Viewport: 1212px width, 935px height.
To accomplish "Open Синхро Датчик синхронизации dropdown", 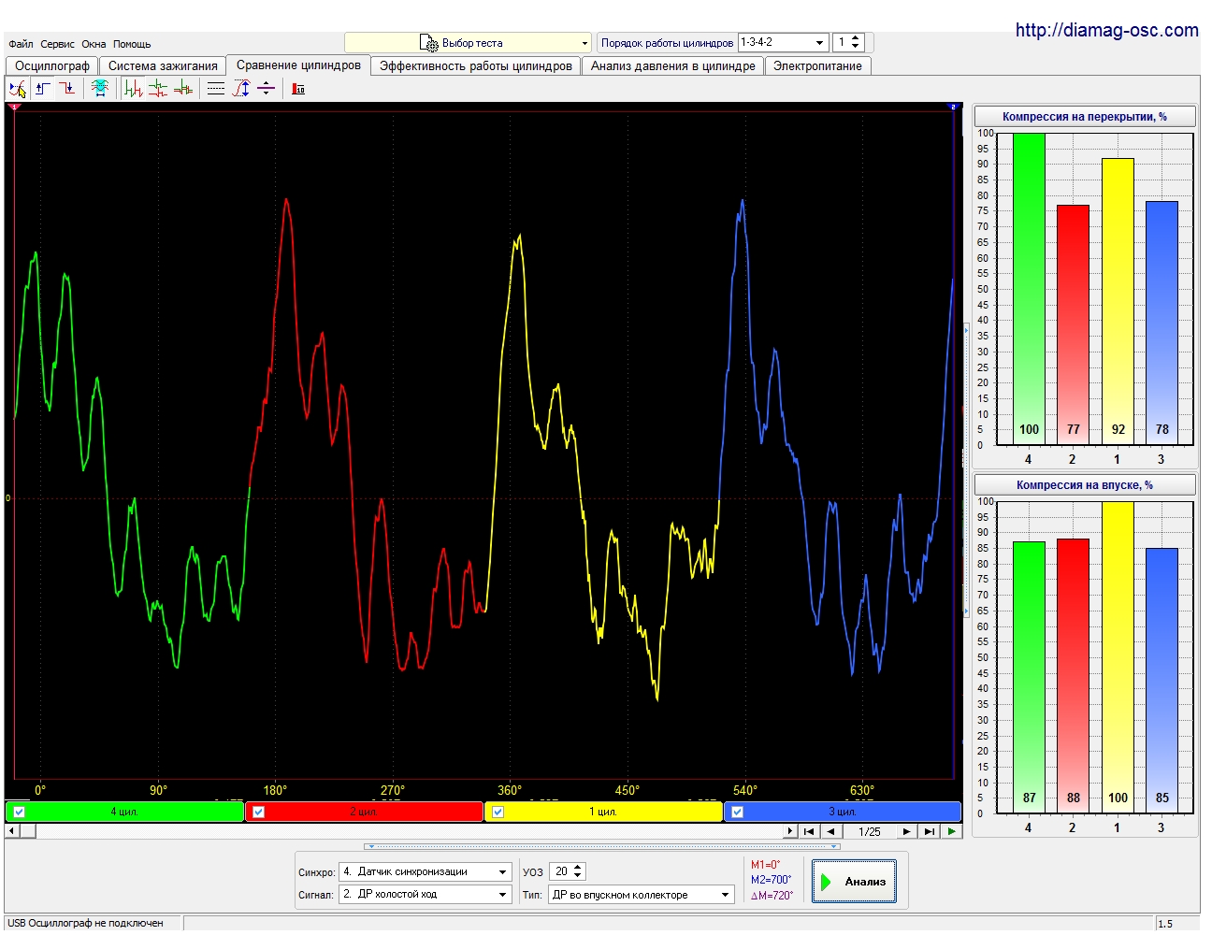I will coord(426,871).
